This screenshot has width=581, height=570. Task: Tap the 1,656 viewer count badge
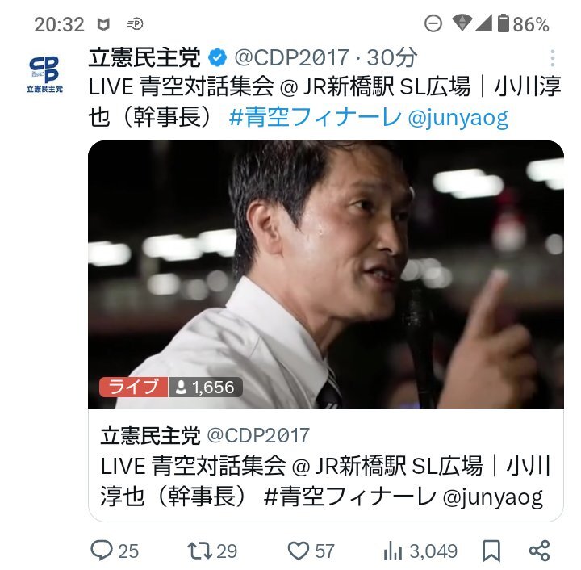point(206,387)
